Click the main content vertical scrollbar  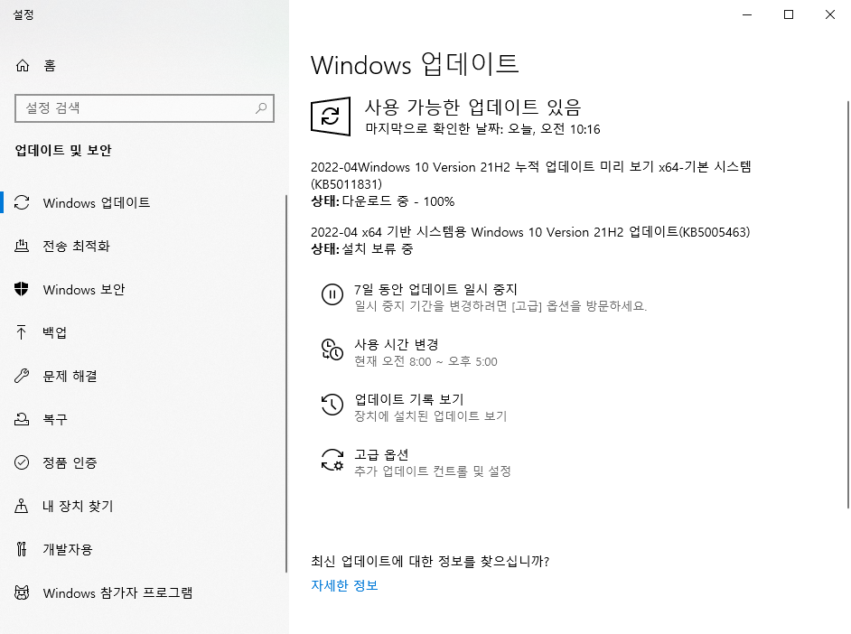847,304
